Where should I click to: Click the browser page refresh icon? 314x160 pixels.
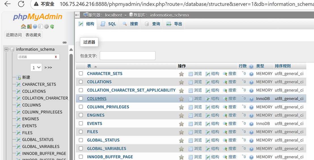click(21, 4)
